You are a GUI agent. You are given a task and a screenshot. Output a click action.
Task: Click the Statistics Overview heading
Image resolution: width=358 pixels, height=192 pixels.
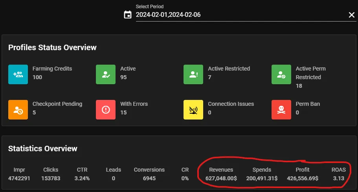click(x=43, y=149)
